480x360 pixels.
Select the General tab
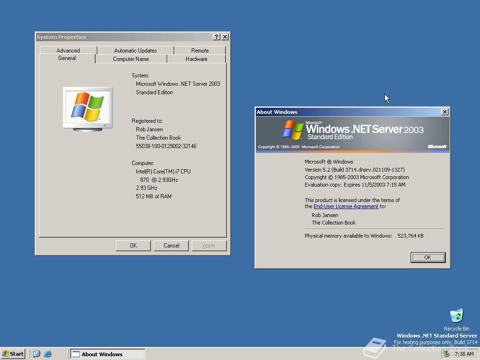(x=67, y=58)
